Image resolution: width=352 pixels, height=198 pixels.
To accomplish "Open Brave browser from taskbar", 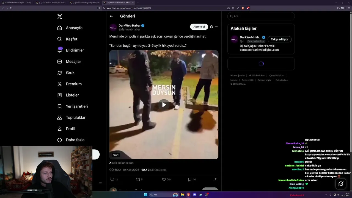I will point(188,195).
